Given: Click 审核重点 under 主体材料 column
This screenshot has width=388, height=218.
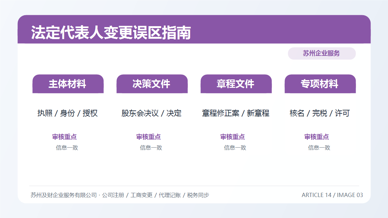Looking at the screenshot, I should [64, 137].
